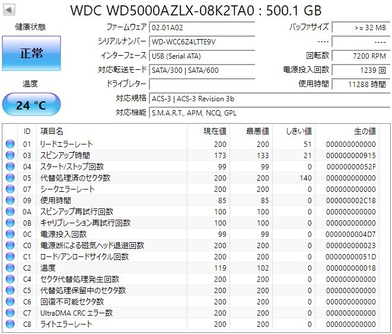
Task: Click the blue status orb for C2 温度
Action: (x=10, y=268)
